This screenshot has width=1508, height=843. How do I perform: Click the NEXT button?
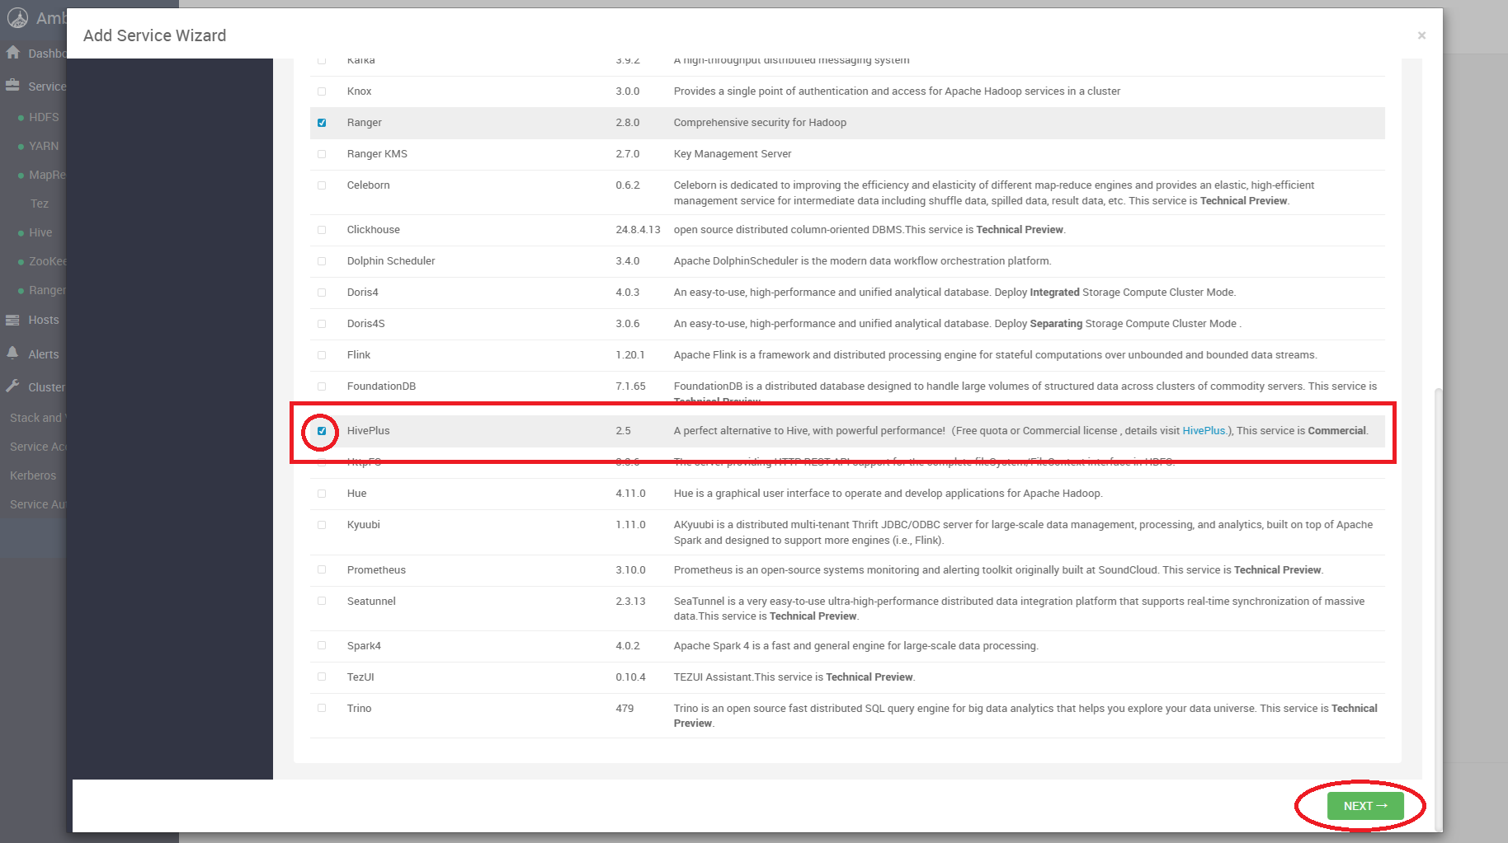coord(1365,806)
